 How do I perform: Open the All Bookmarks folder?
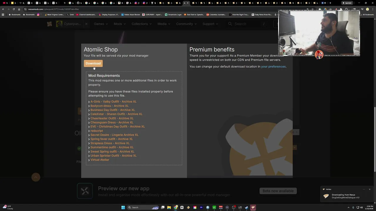tap(366, 14)
